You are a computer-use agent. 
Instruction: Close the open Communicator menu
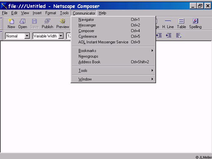(84, 13)
